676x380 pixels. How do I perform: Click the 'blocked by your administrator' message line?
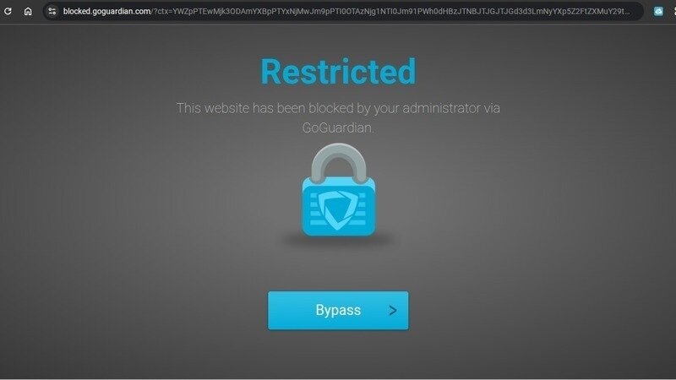tap(339, 108)
